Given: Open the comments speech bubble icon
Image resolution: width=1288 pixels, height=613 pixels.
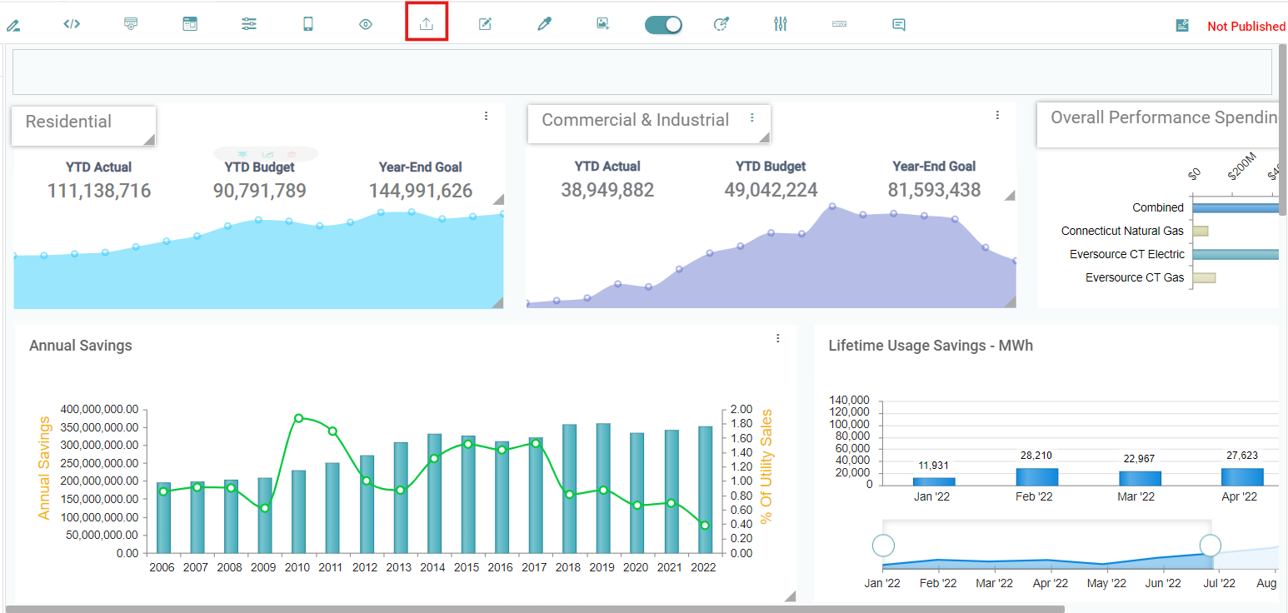Looking at the screenshot, I should point(898,24).
